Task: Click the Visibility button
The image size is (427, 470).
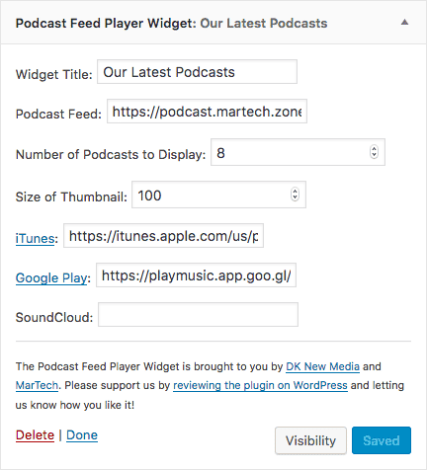Action: (310, 440)
